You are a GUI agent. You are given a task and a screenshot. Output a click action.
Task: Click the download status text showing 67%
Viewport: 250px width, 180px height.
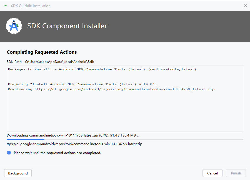(x=73, y=135)
